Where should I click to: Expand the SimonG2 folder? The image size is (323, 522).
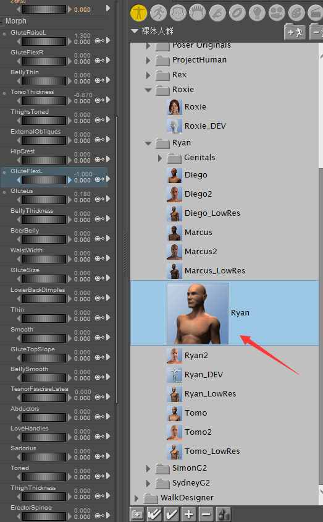point(148,469)
